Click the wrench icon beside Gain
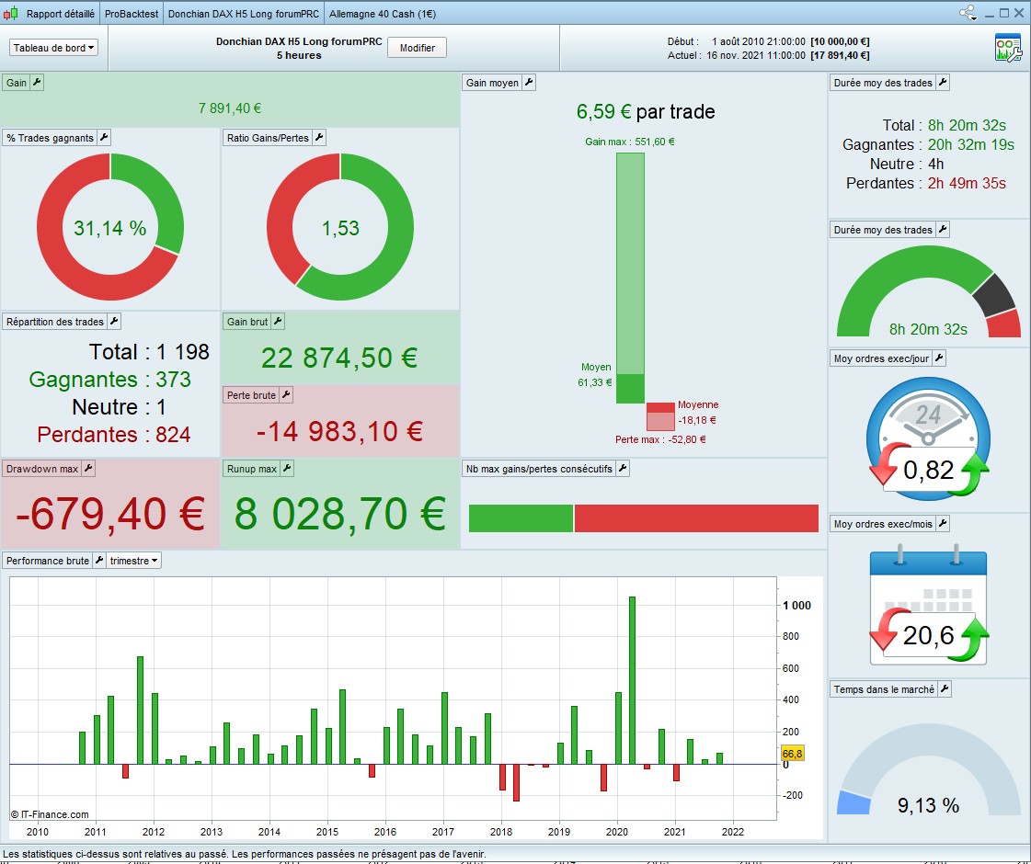The width and height of the screenshot is (1031, 864). 37,82
